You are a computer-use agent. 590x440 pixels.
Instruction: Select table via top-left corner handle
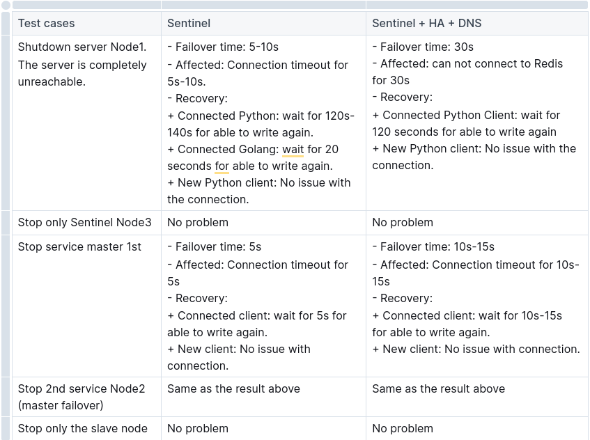[x=6, y=5]
